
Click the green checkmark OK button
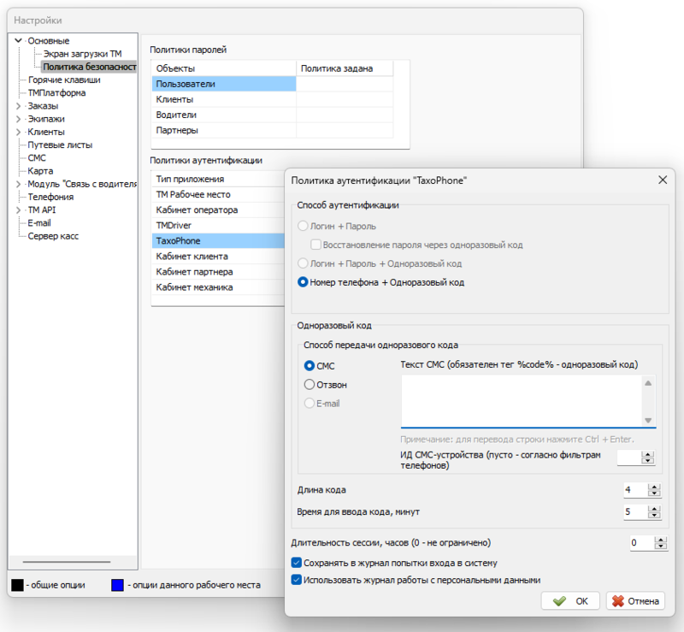coord(570,601)
